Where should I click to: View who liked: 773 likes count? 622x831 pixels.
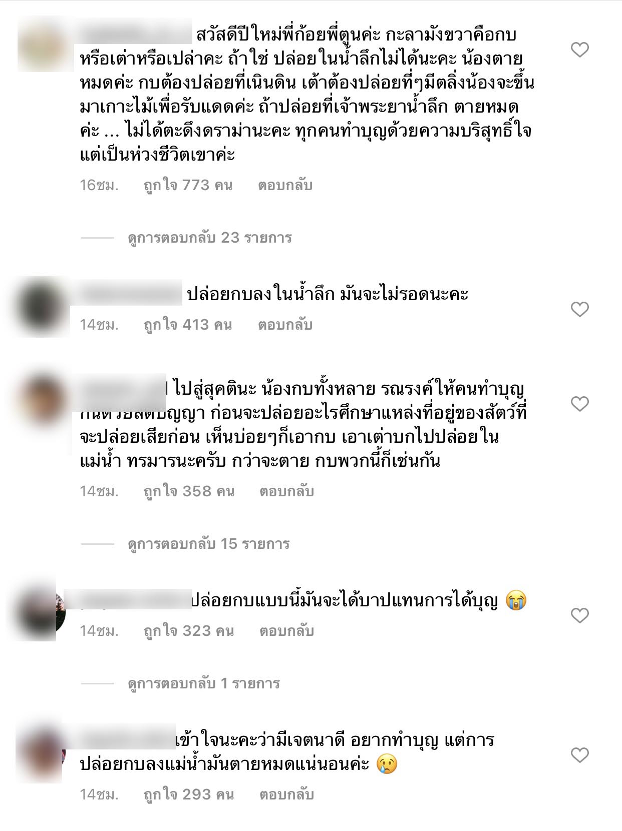point(188,185)
